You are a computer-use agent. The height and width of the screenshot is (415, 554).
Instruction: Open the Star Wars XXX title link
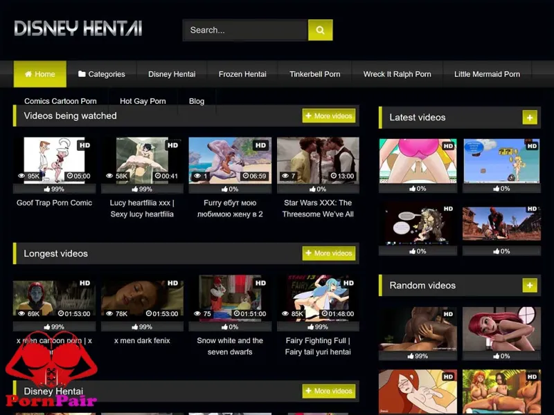(x=318, y=208)
